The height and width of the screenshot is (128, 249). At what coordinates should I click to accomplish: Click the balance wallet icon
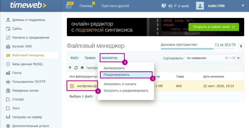coord(164,6)
